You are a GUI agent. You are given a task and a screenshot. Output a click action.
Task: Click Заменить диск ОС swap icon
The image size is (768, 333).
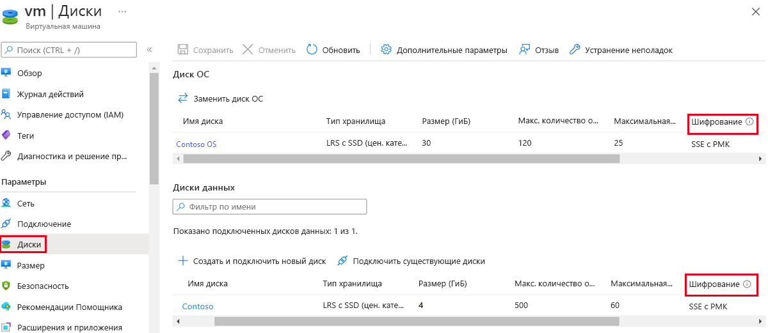pyautogui.click(x=183, y=98)
